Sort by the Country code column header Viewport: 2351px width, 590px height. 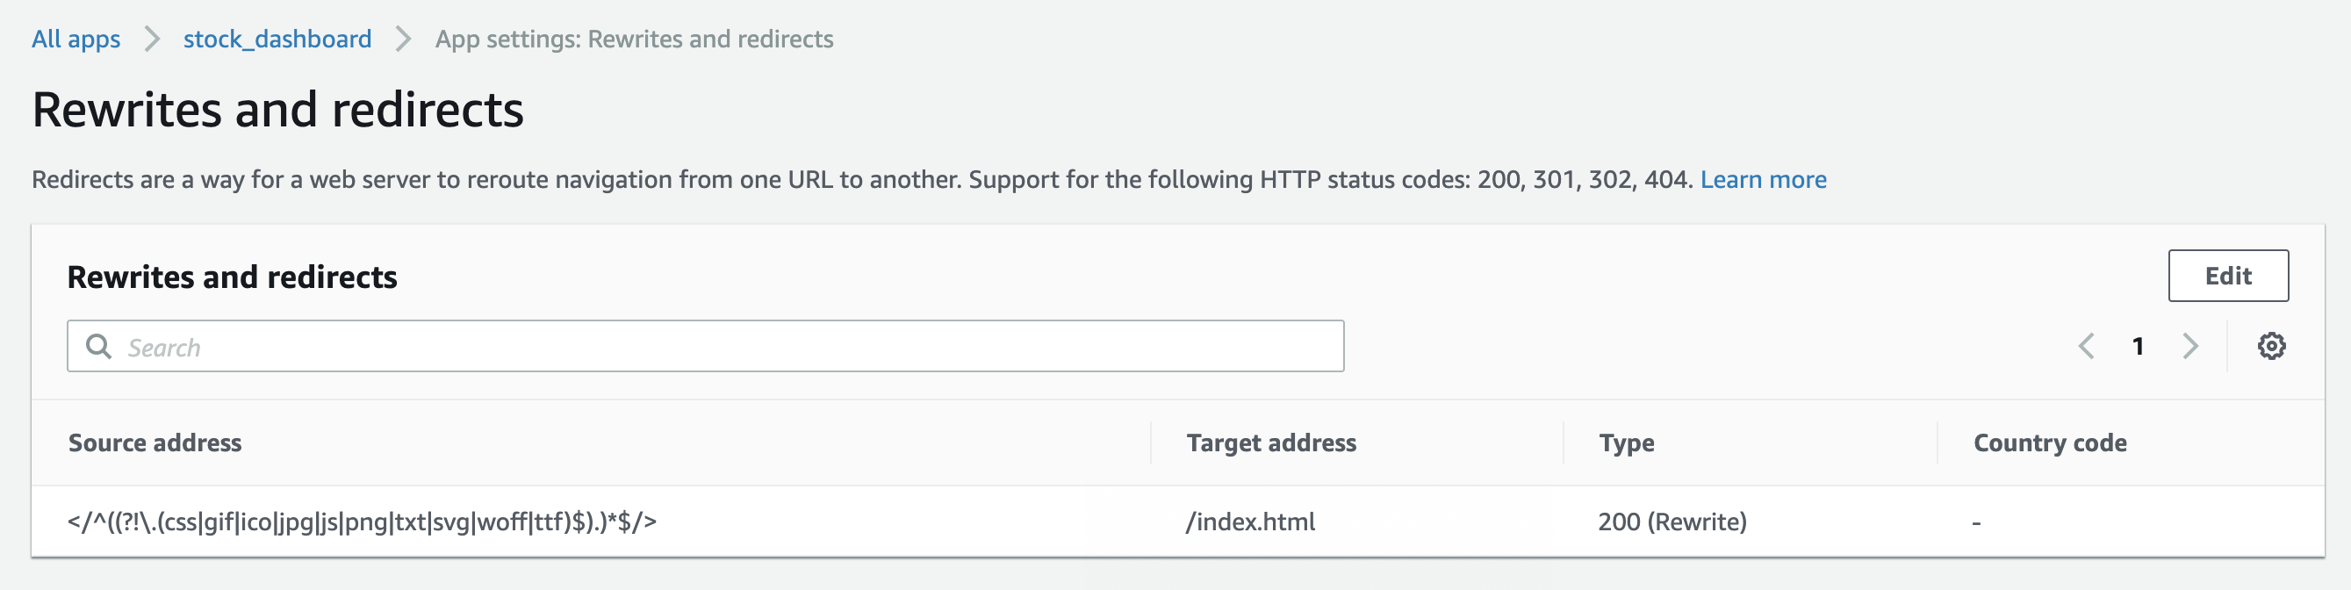click(2049, 443)
